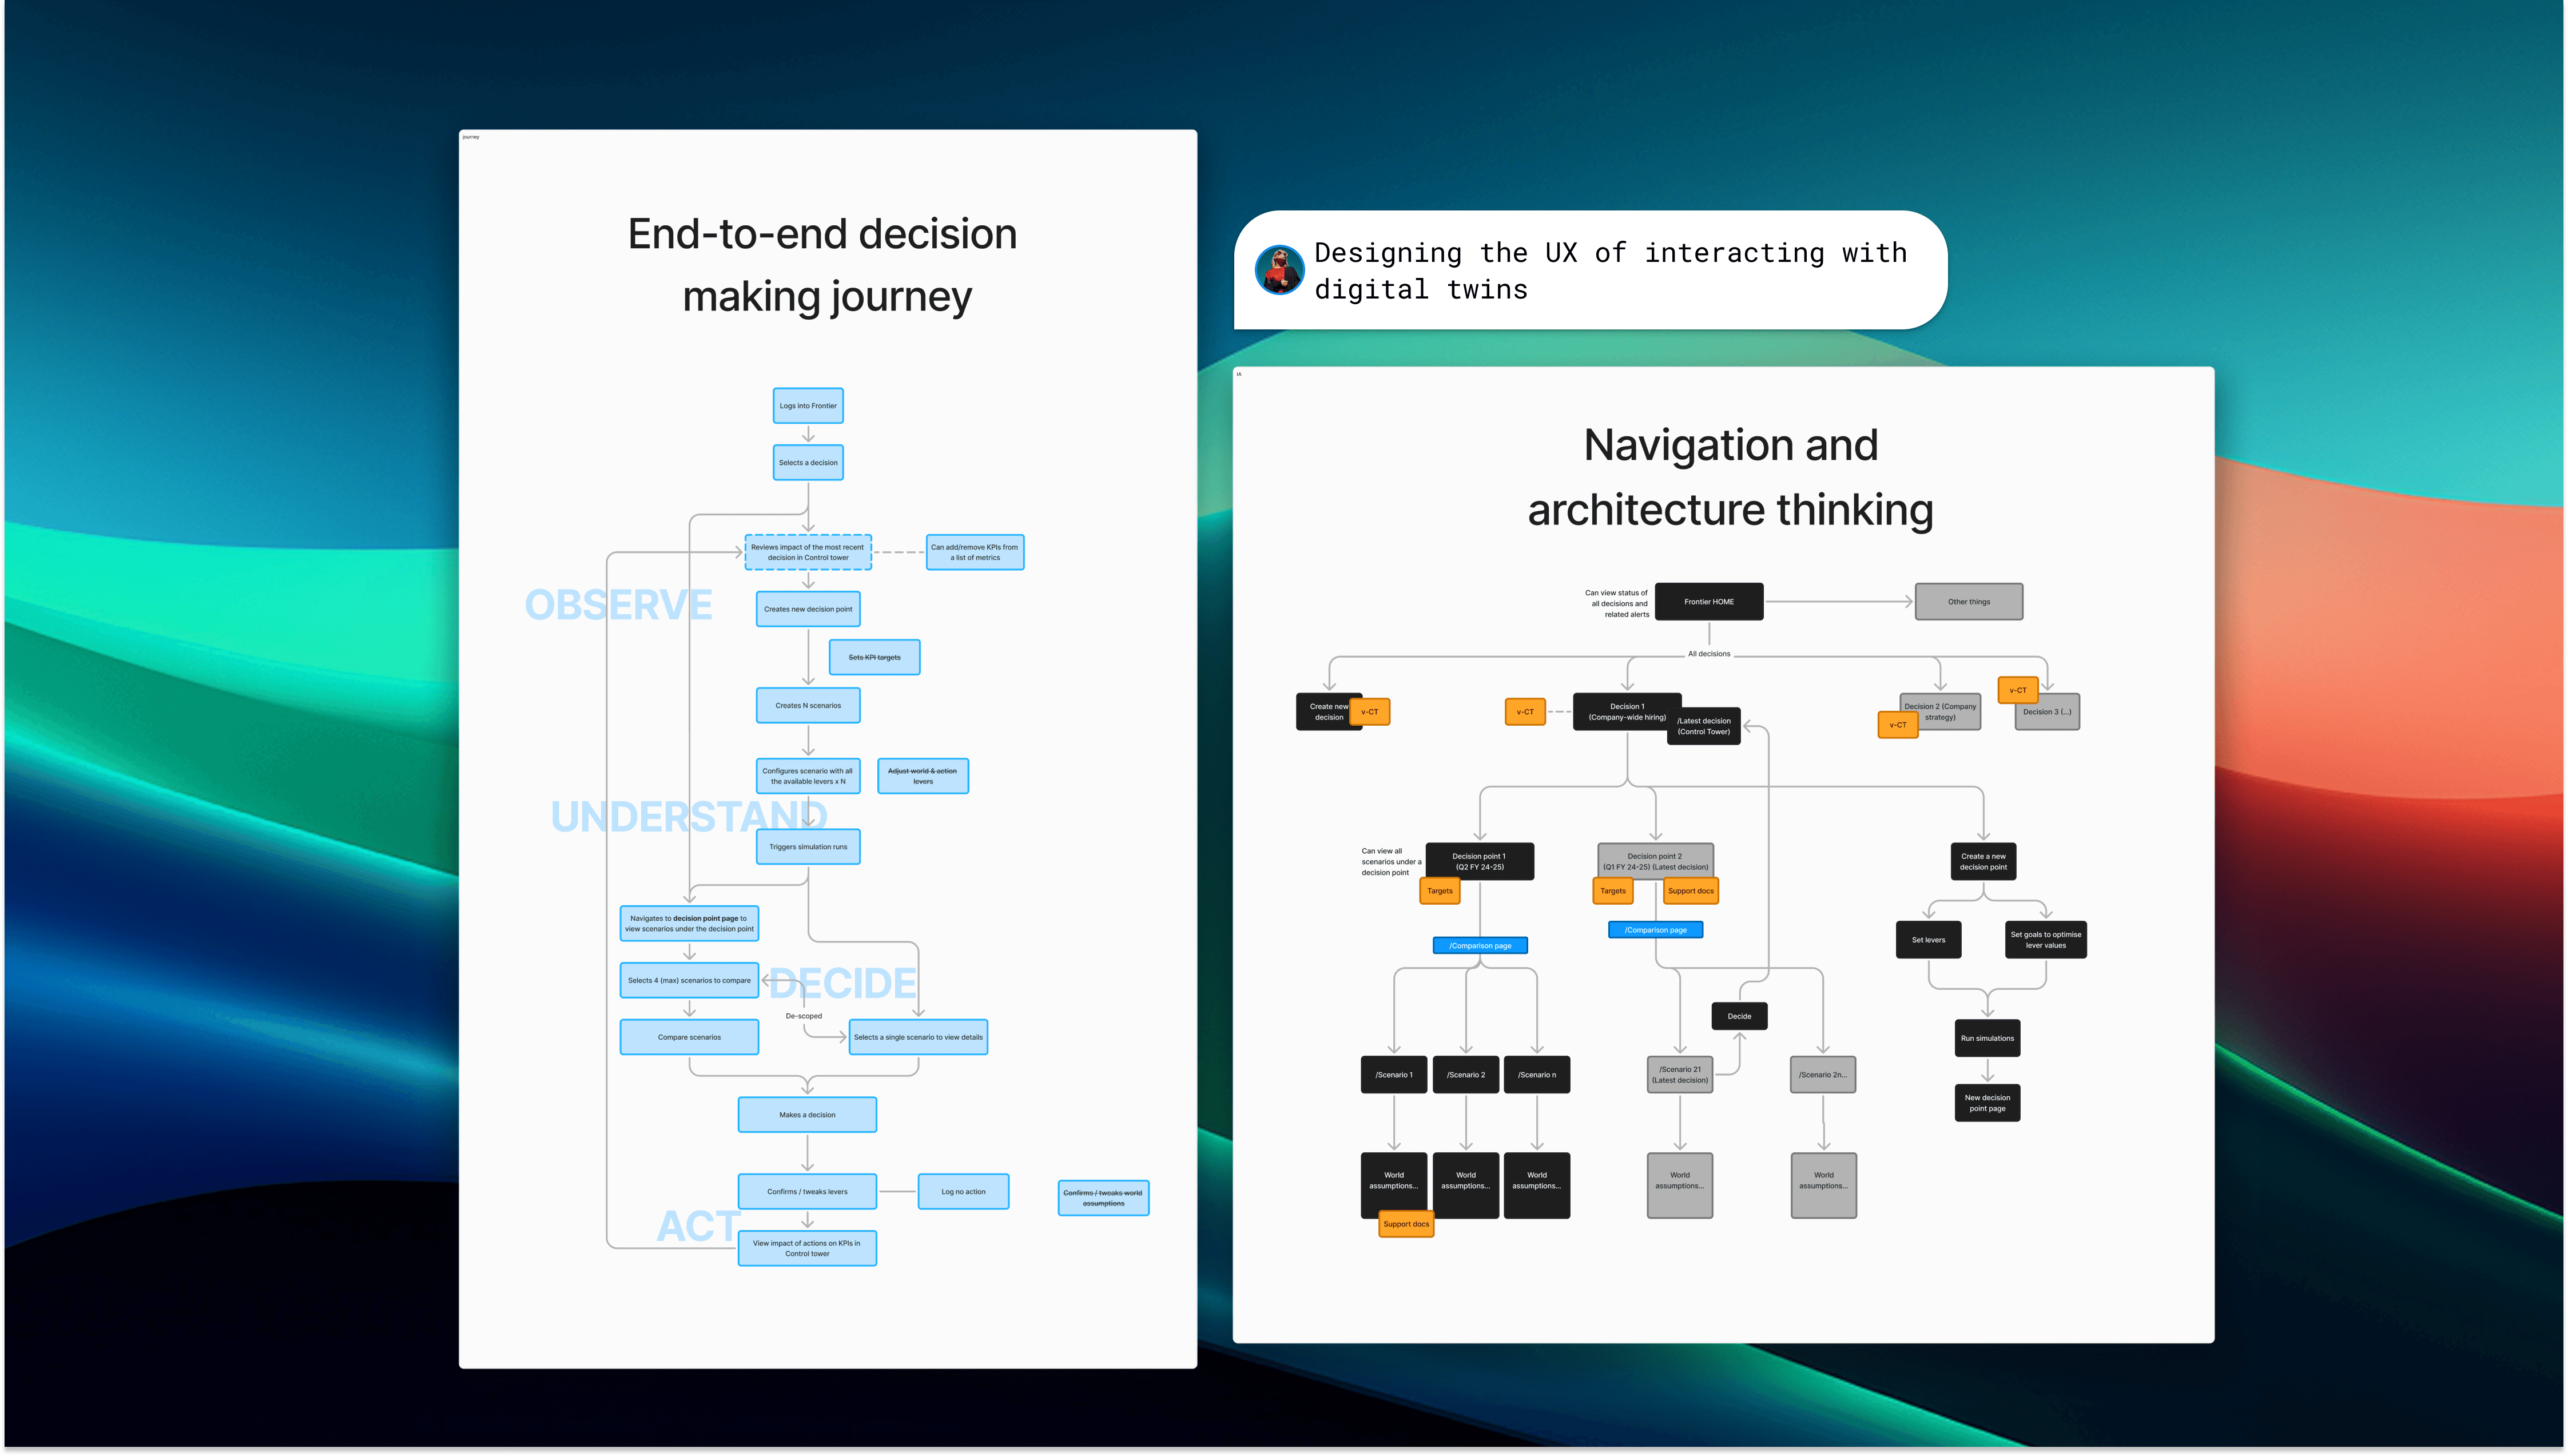Click the 'Logs into Frontier' step
This screenshot has height=1456, width=2568.
pos(808,406)
